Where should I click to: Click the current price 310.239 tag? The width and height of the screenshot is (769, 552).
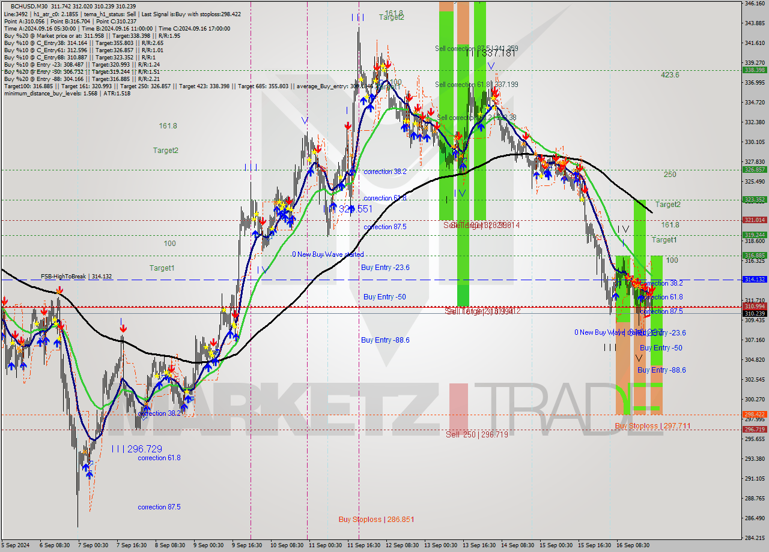(x=754, y=313)
